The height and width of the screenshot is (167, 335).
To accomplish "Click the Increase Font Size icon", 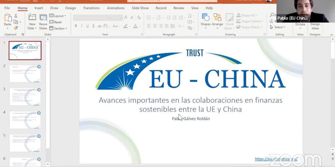I will [x=125, y=17].
